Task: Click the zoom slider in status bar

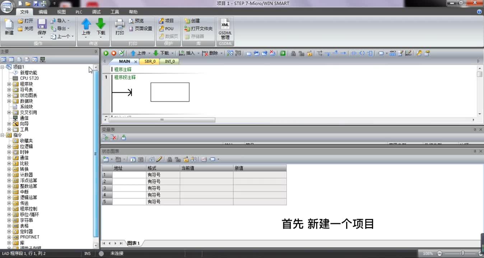Action: [463, 253]
